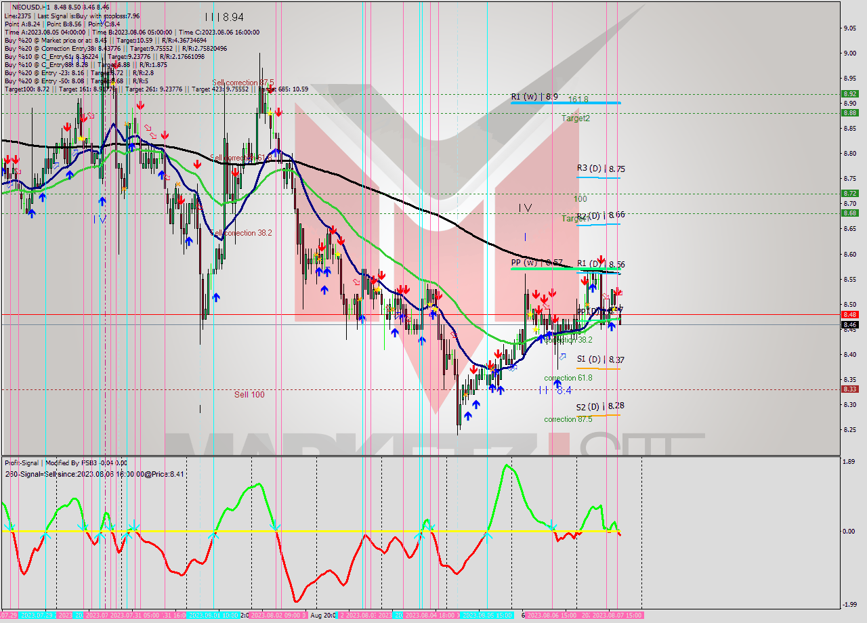867x623 pixels.
Task: Click the 'correction 38.2' green label
Action: [x=568, y=340]
